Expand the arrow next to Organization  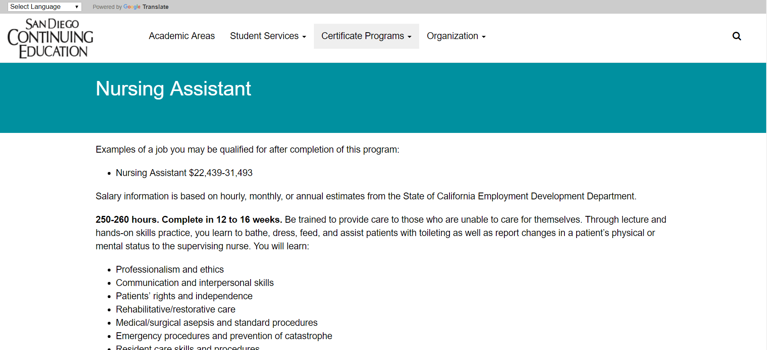click(x=484, y=37)
